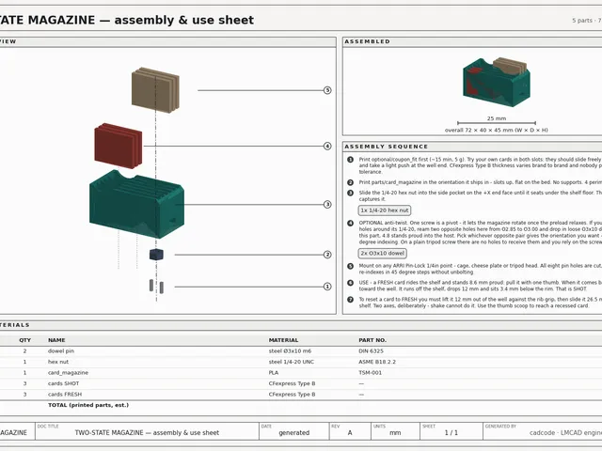602x451 pixels.
Task: Click part number 'TSM-001'
Action: (x=370, y=372)
